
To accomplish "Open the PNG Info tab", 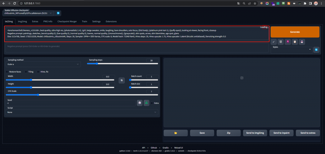I will 48,21.
